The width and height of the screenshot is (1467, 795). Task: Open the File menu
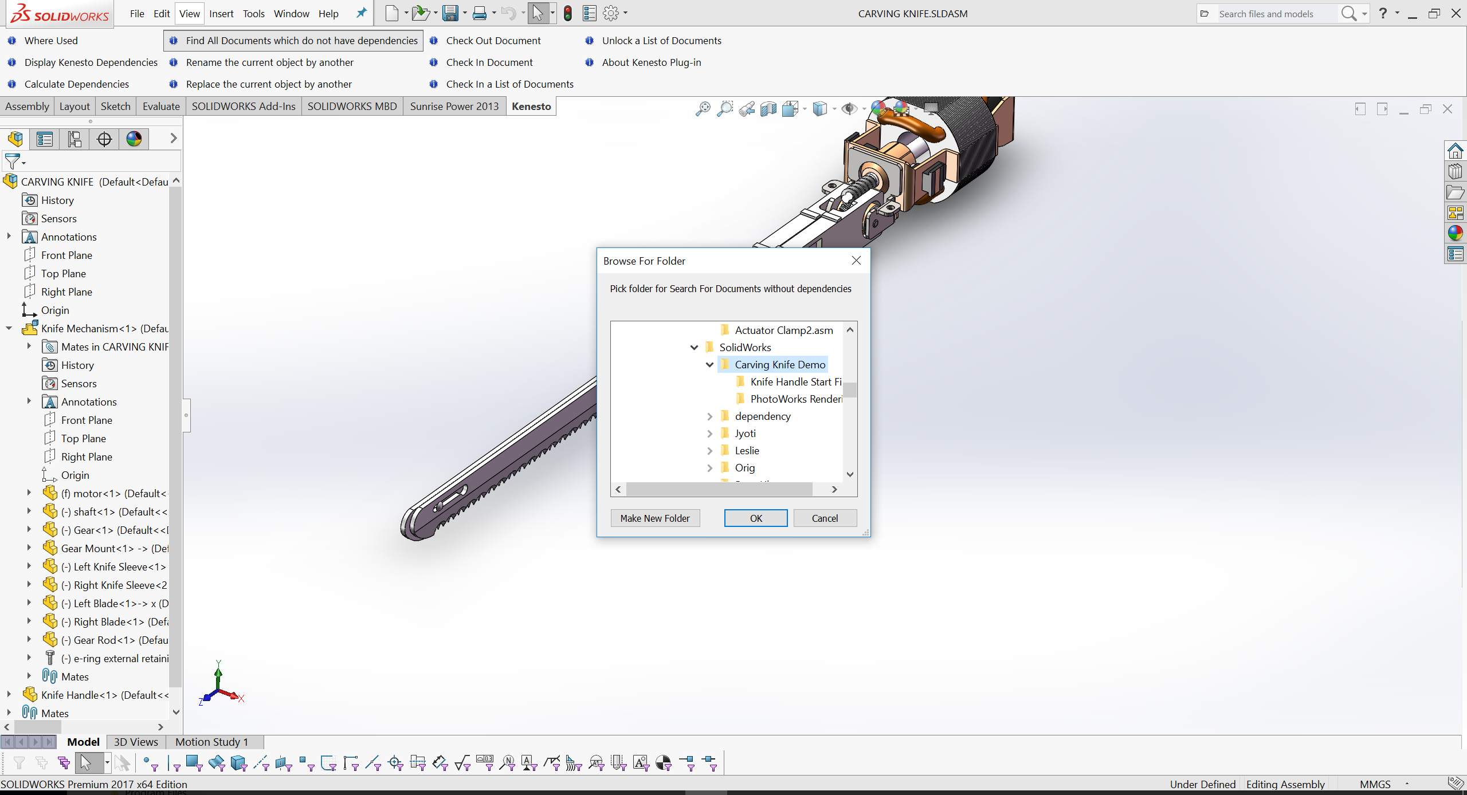tap(137, 13)
